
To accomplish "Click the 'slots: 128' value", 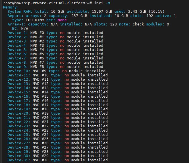I will [105, 24].
